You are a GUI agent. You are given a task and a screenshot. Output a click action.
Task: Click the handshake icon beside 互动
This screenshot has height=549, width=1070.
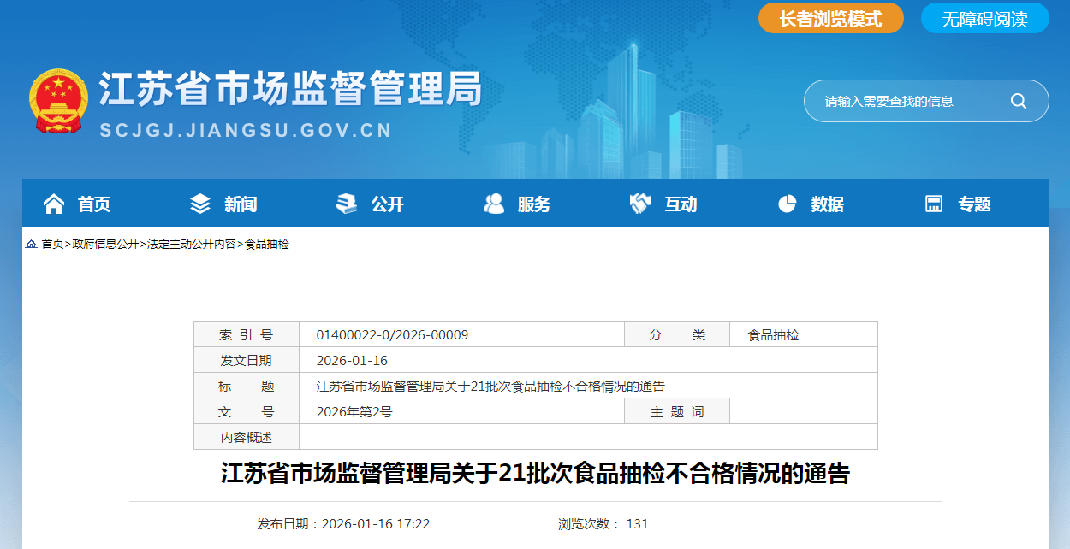click(640, 204)
